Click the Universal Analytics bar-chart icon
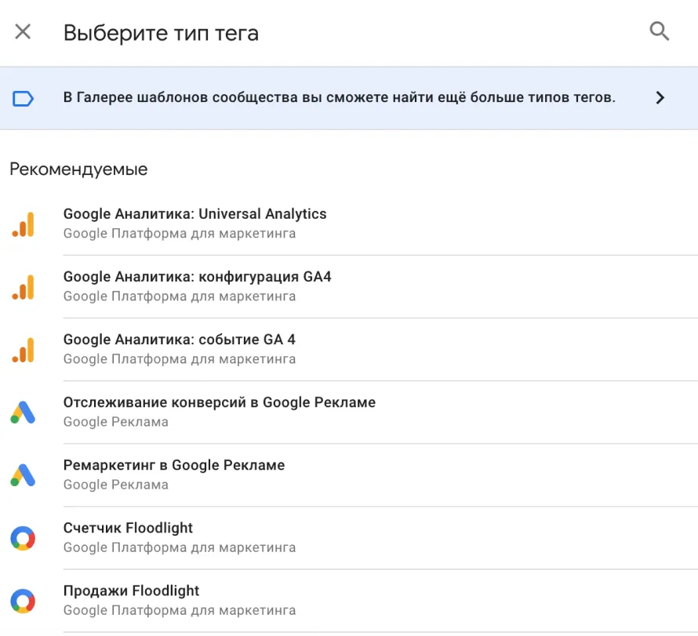The height and width of the screenshot is (636, 698). (x=24, y=224)
